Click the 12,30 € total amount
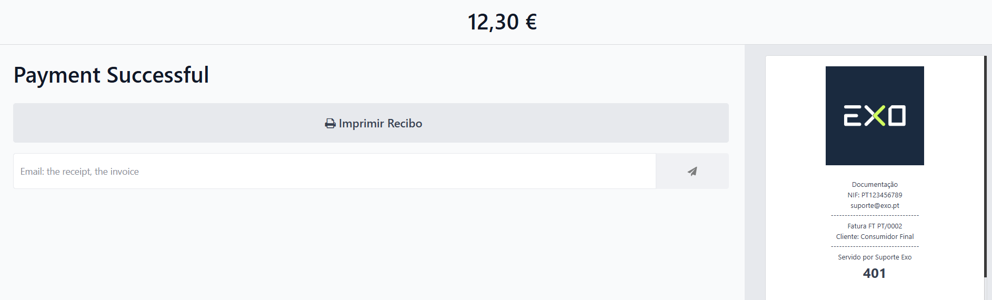The height and width of the screenshot is (300, 992). pyautogui.click(x=502, y=22)
